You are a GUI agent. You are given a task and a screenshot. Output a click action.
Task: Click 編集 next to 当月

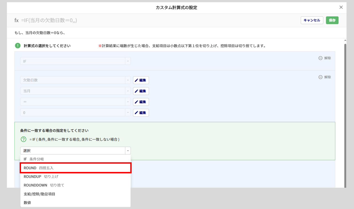click(x=141, y=91)
